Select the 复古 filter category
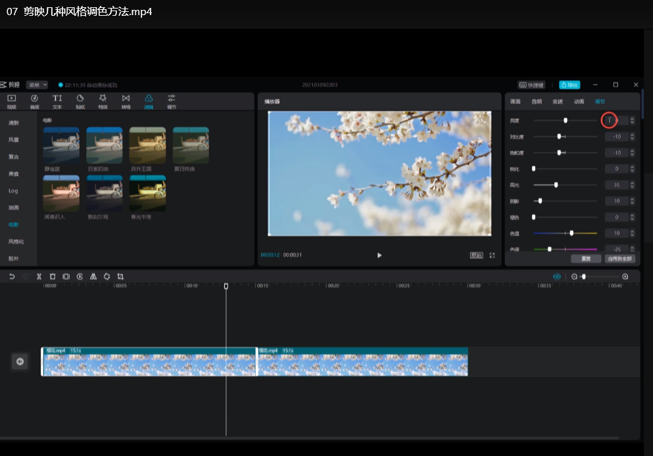Screen dimensions: 653x456 (14, 157)
